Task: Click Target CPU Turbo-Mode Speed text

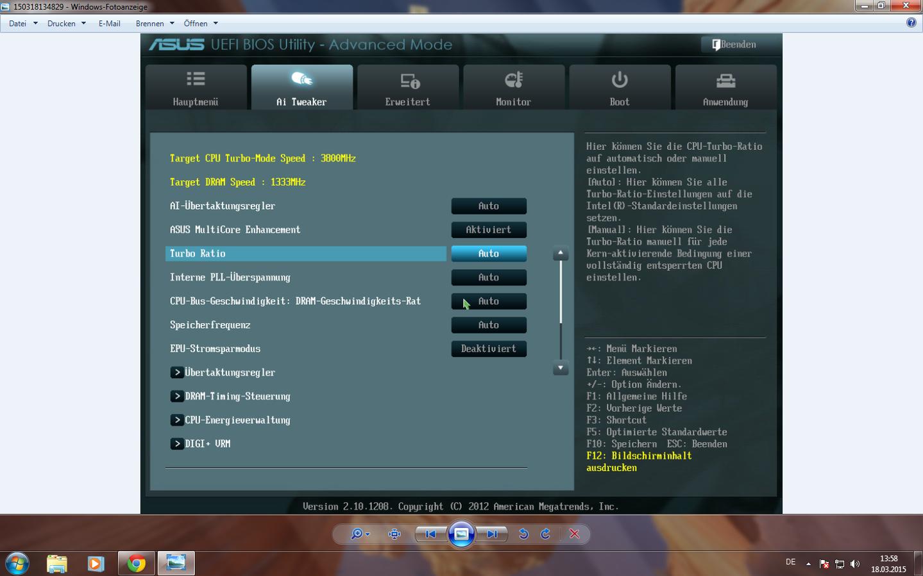Action: click(263, 158)
